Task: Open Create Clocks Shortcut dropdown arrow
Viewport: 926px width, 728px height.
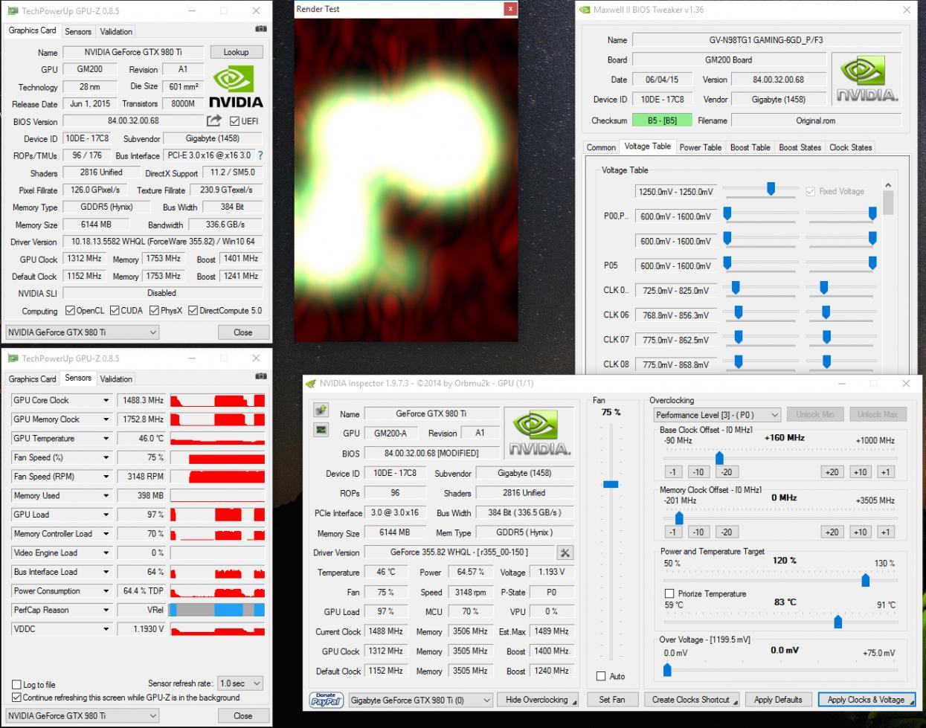Action: pyautogui.click(x=735, y=700)
